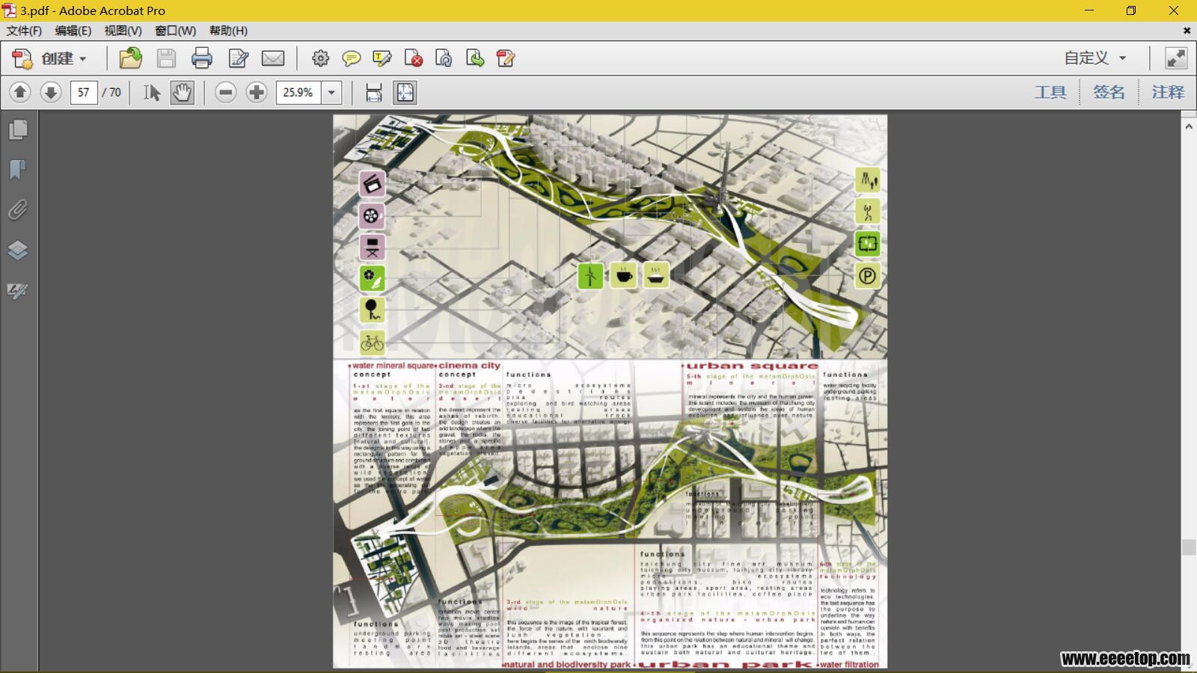
Task: Click the vertical scrollbar up arrow
Action: (x=1189, y=126)
